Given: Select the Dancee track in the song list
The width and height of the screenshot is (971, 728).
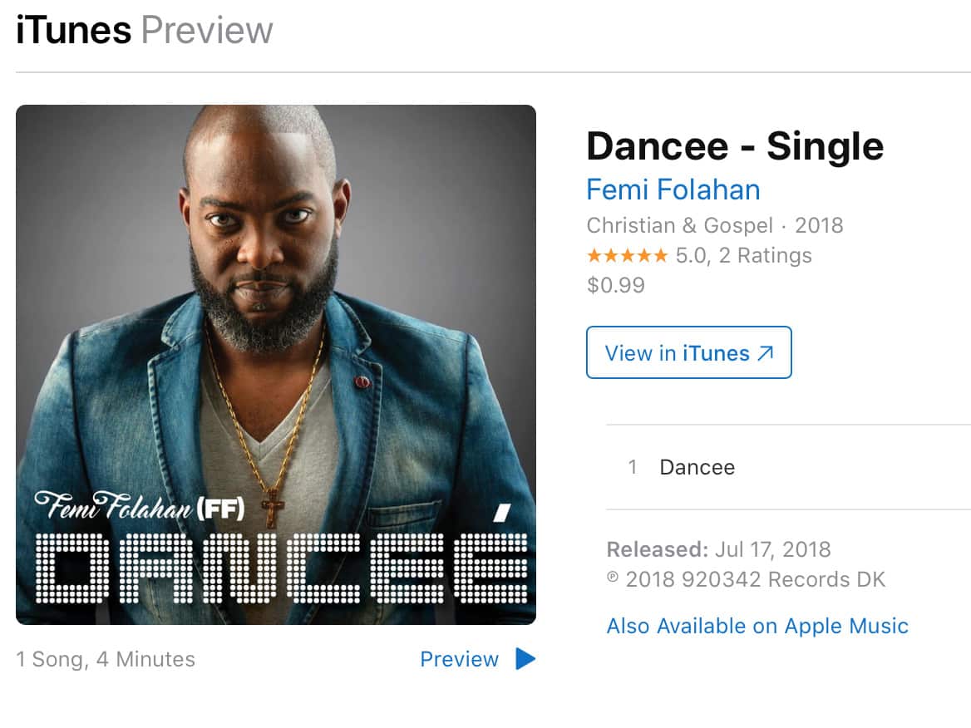Looking at the screenshot, I should (788, 467).
